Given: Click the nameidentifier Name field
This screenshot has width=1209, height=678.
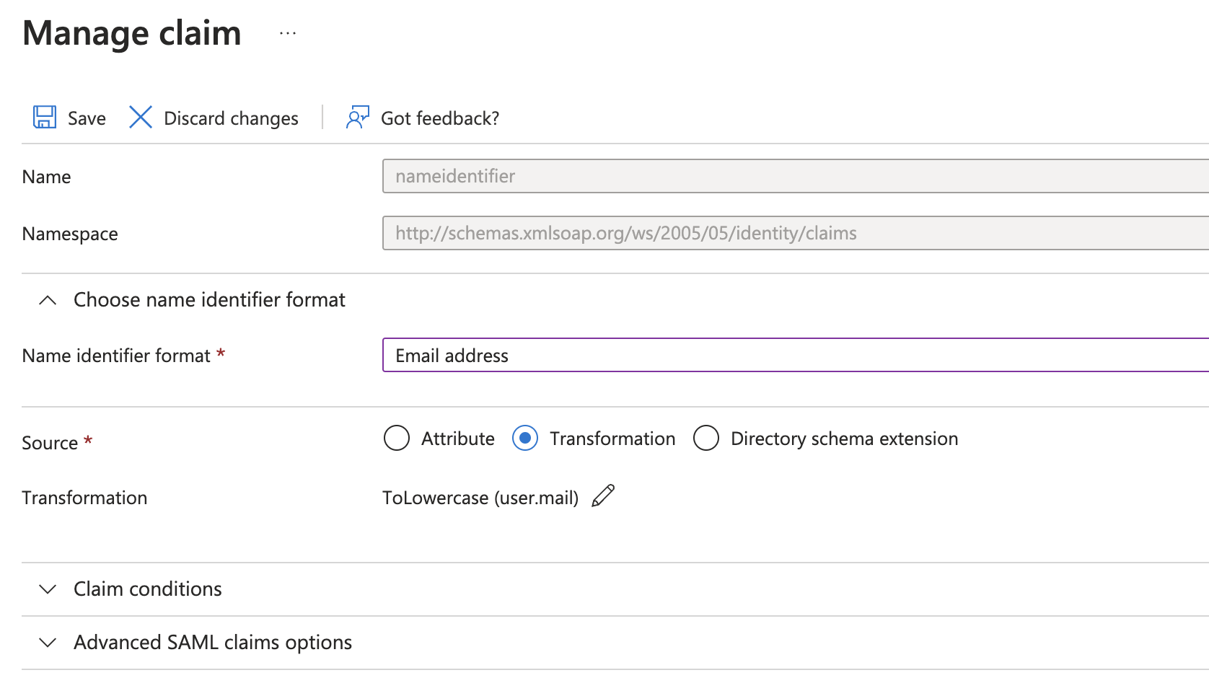Looking at the screenshot, I should click(x=793, y=176).
